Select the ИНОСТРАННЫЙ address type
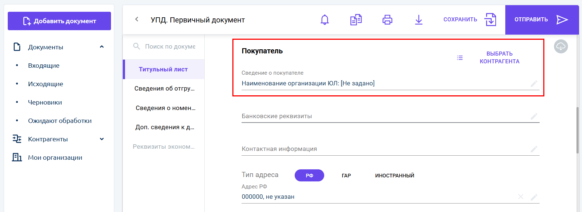 [395, 176]
